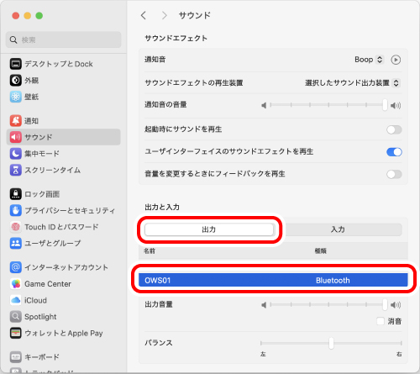Open 集中モード moon icon

tap(16, 154)
